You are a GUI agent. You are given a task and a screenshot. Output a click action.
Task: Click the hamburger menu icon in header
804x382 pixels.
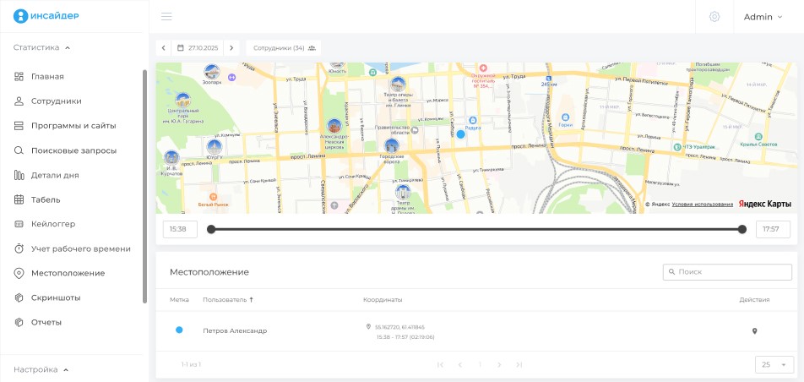pyautogui.click(x=166, y=16)
